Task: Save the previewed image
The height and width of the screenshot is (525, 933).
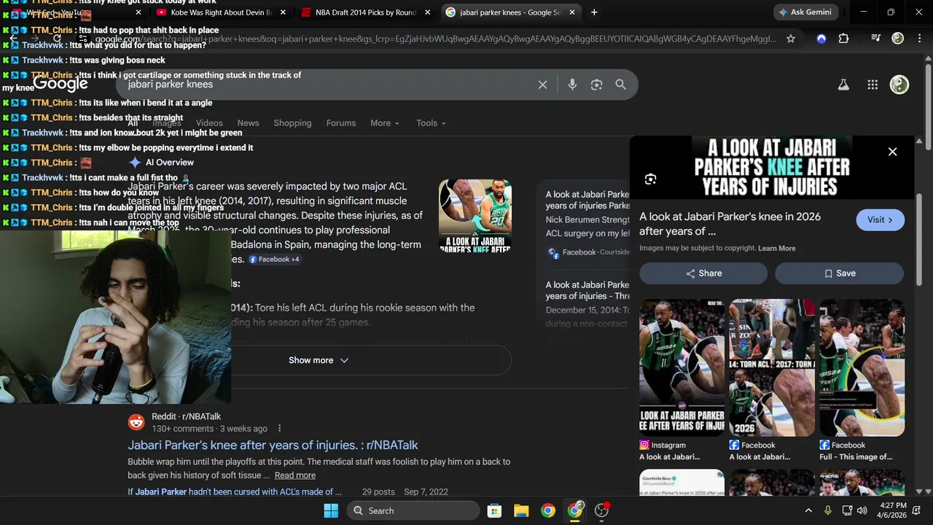Action: click(839, 273)
